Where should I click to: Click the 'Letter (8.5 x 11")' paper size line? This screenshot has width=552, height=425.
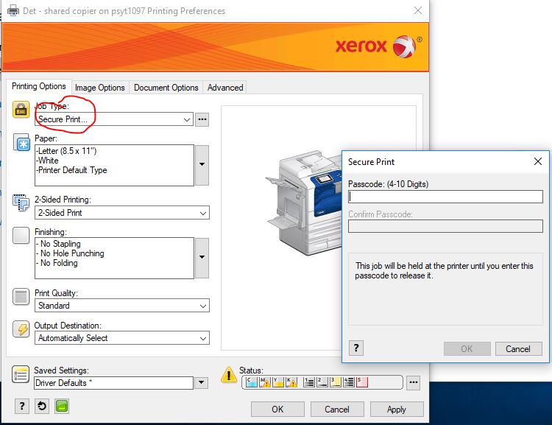[66, 151]
